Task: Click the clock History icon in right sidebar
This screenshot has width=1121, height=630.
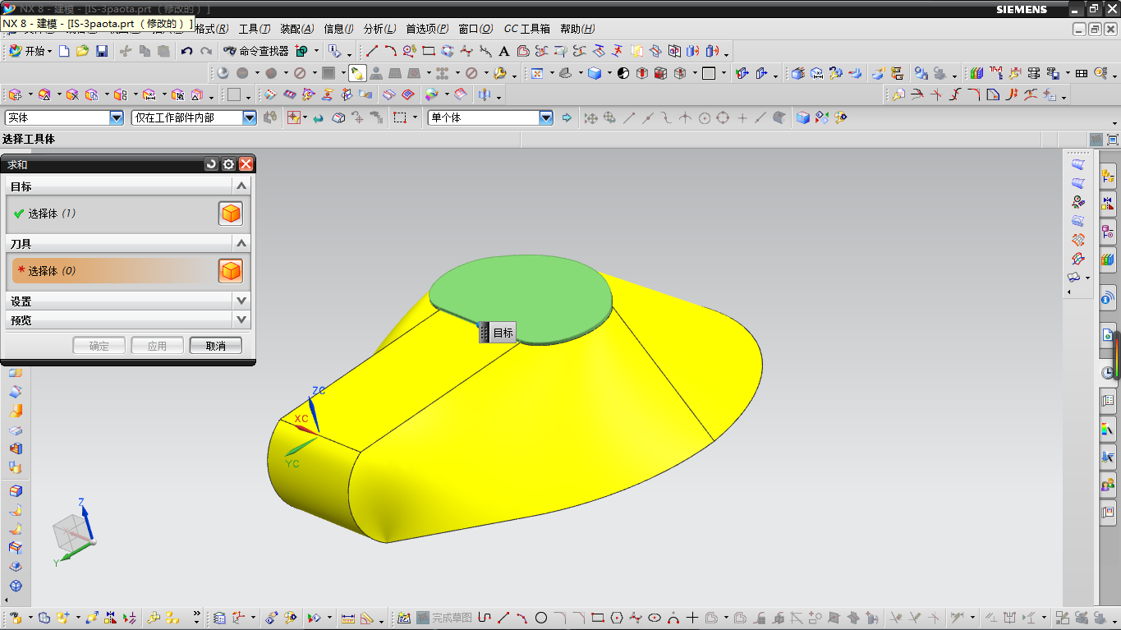Action: pyautogui.click(x=1108, y=373)
